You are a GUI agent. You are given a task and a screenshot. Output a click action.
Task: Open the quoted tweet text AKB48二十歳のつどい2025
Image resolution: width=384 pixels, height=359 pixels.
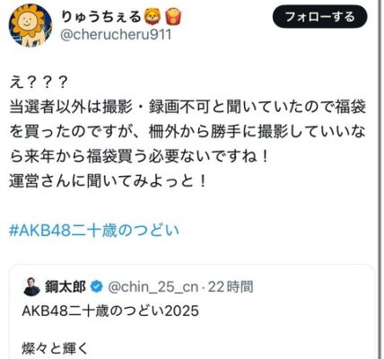point(110,311)
